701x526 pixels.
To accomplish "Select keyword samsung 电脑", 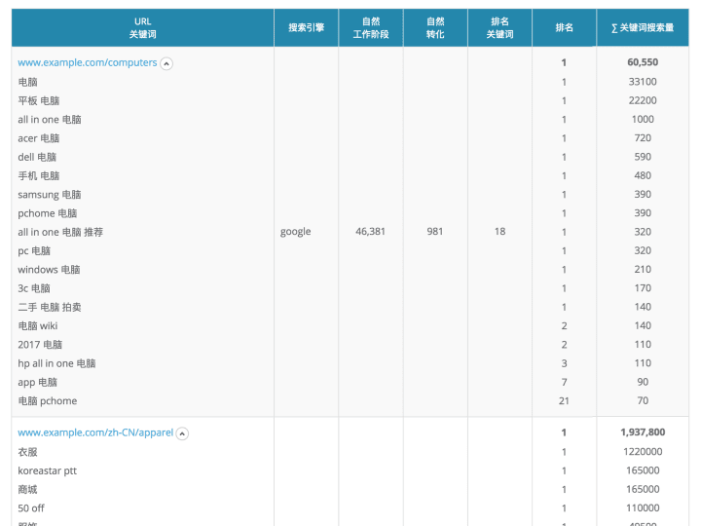I will tap(50, 195).
